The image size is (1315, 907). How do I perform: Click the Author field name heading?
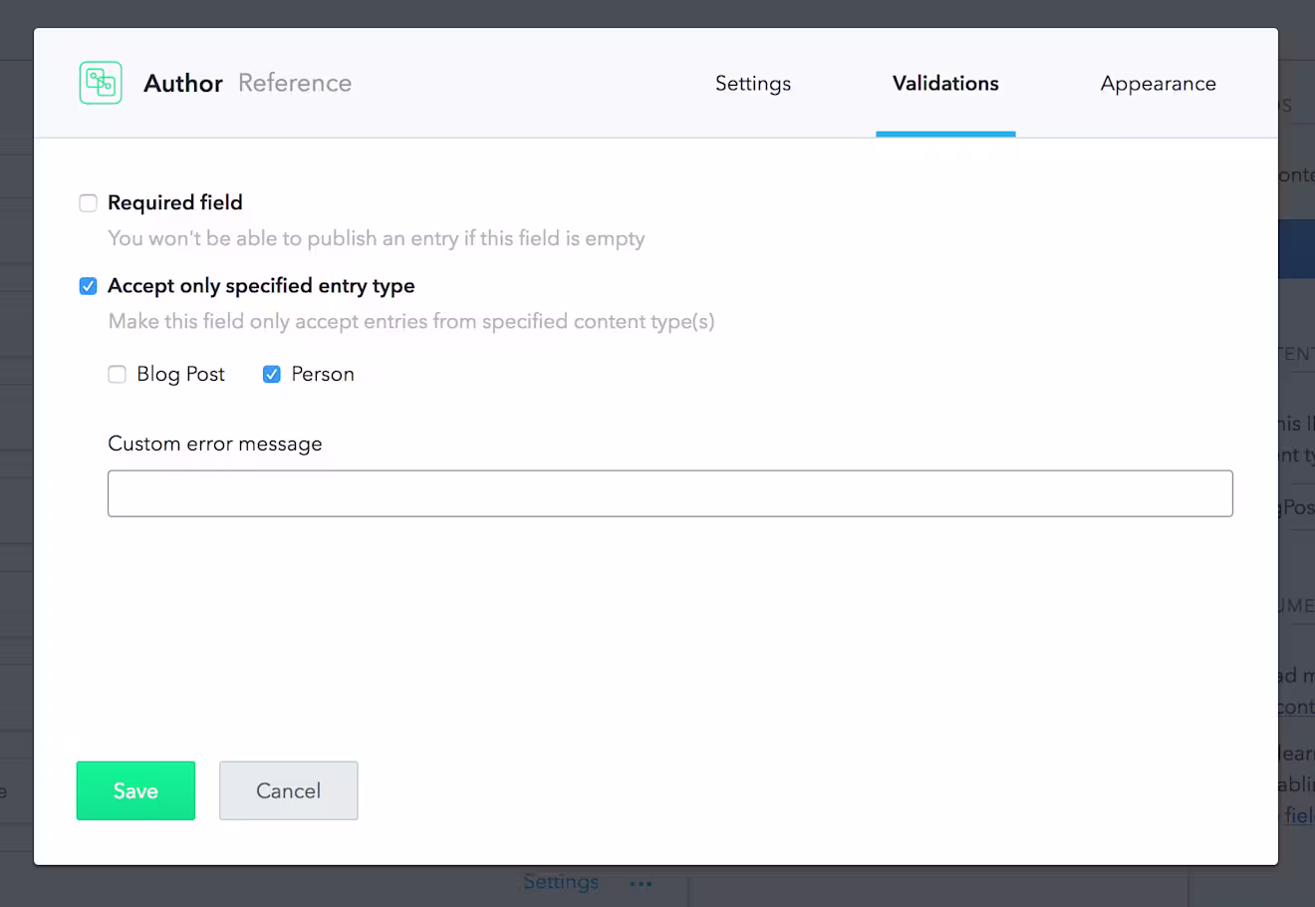coord(183,84)
